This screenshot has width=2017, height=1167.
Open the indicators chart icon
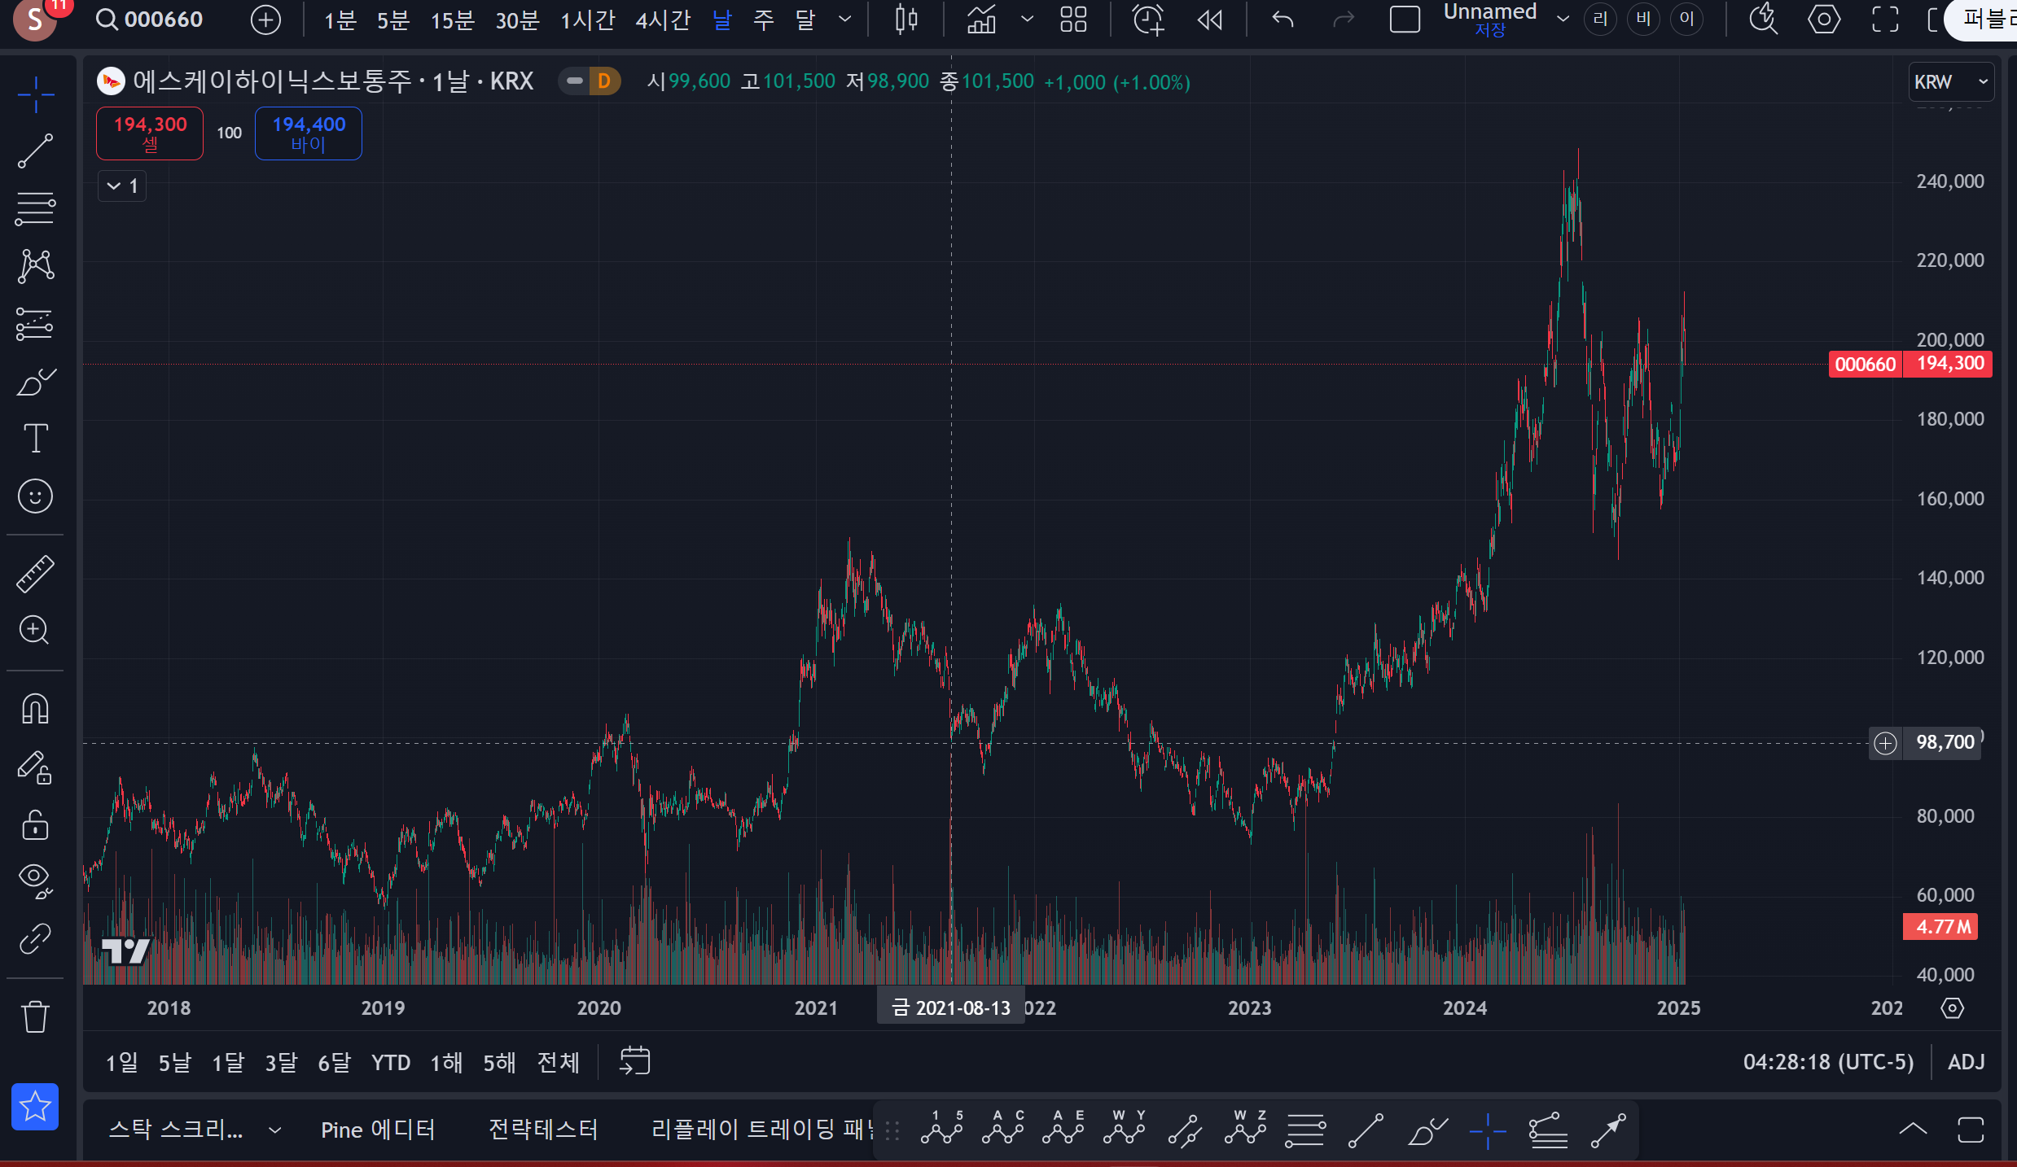pos(981,20)
